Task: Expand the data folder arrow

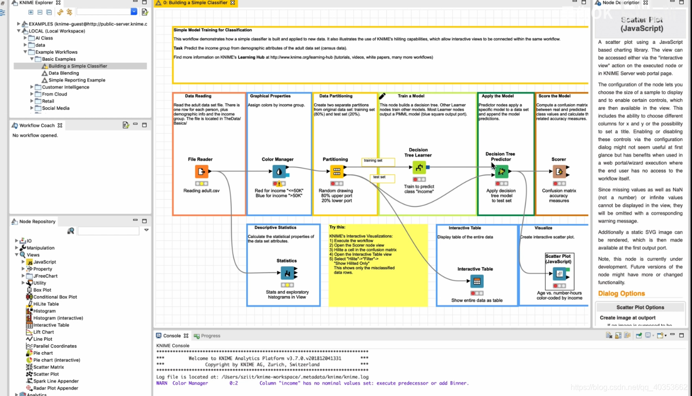Action: click(25, 45)
